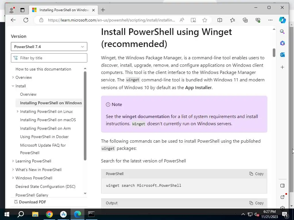Open Installing PowerShell on macOS

48,120
